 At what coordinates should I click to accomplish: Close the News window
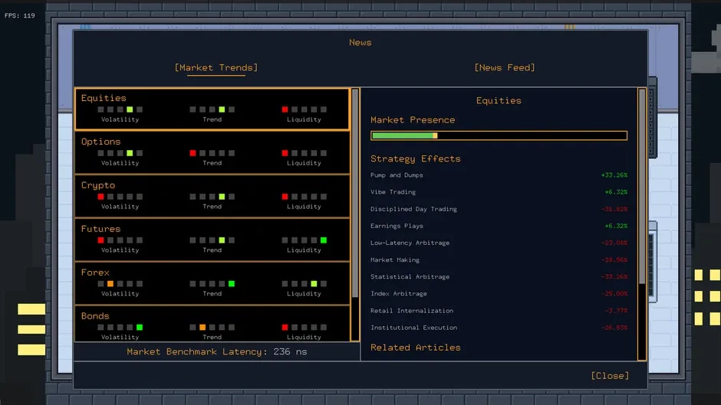point(610,376)
